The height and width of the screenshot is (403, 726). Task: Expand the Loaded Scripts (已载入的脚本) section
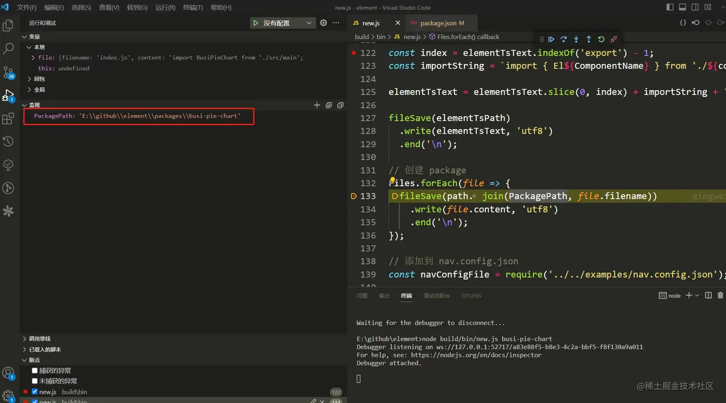(x=41, y=349)
